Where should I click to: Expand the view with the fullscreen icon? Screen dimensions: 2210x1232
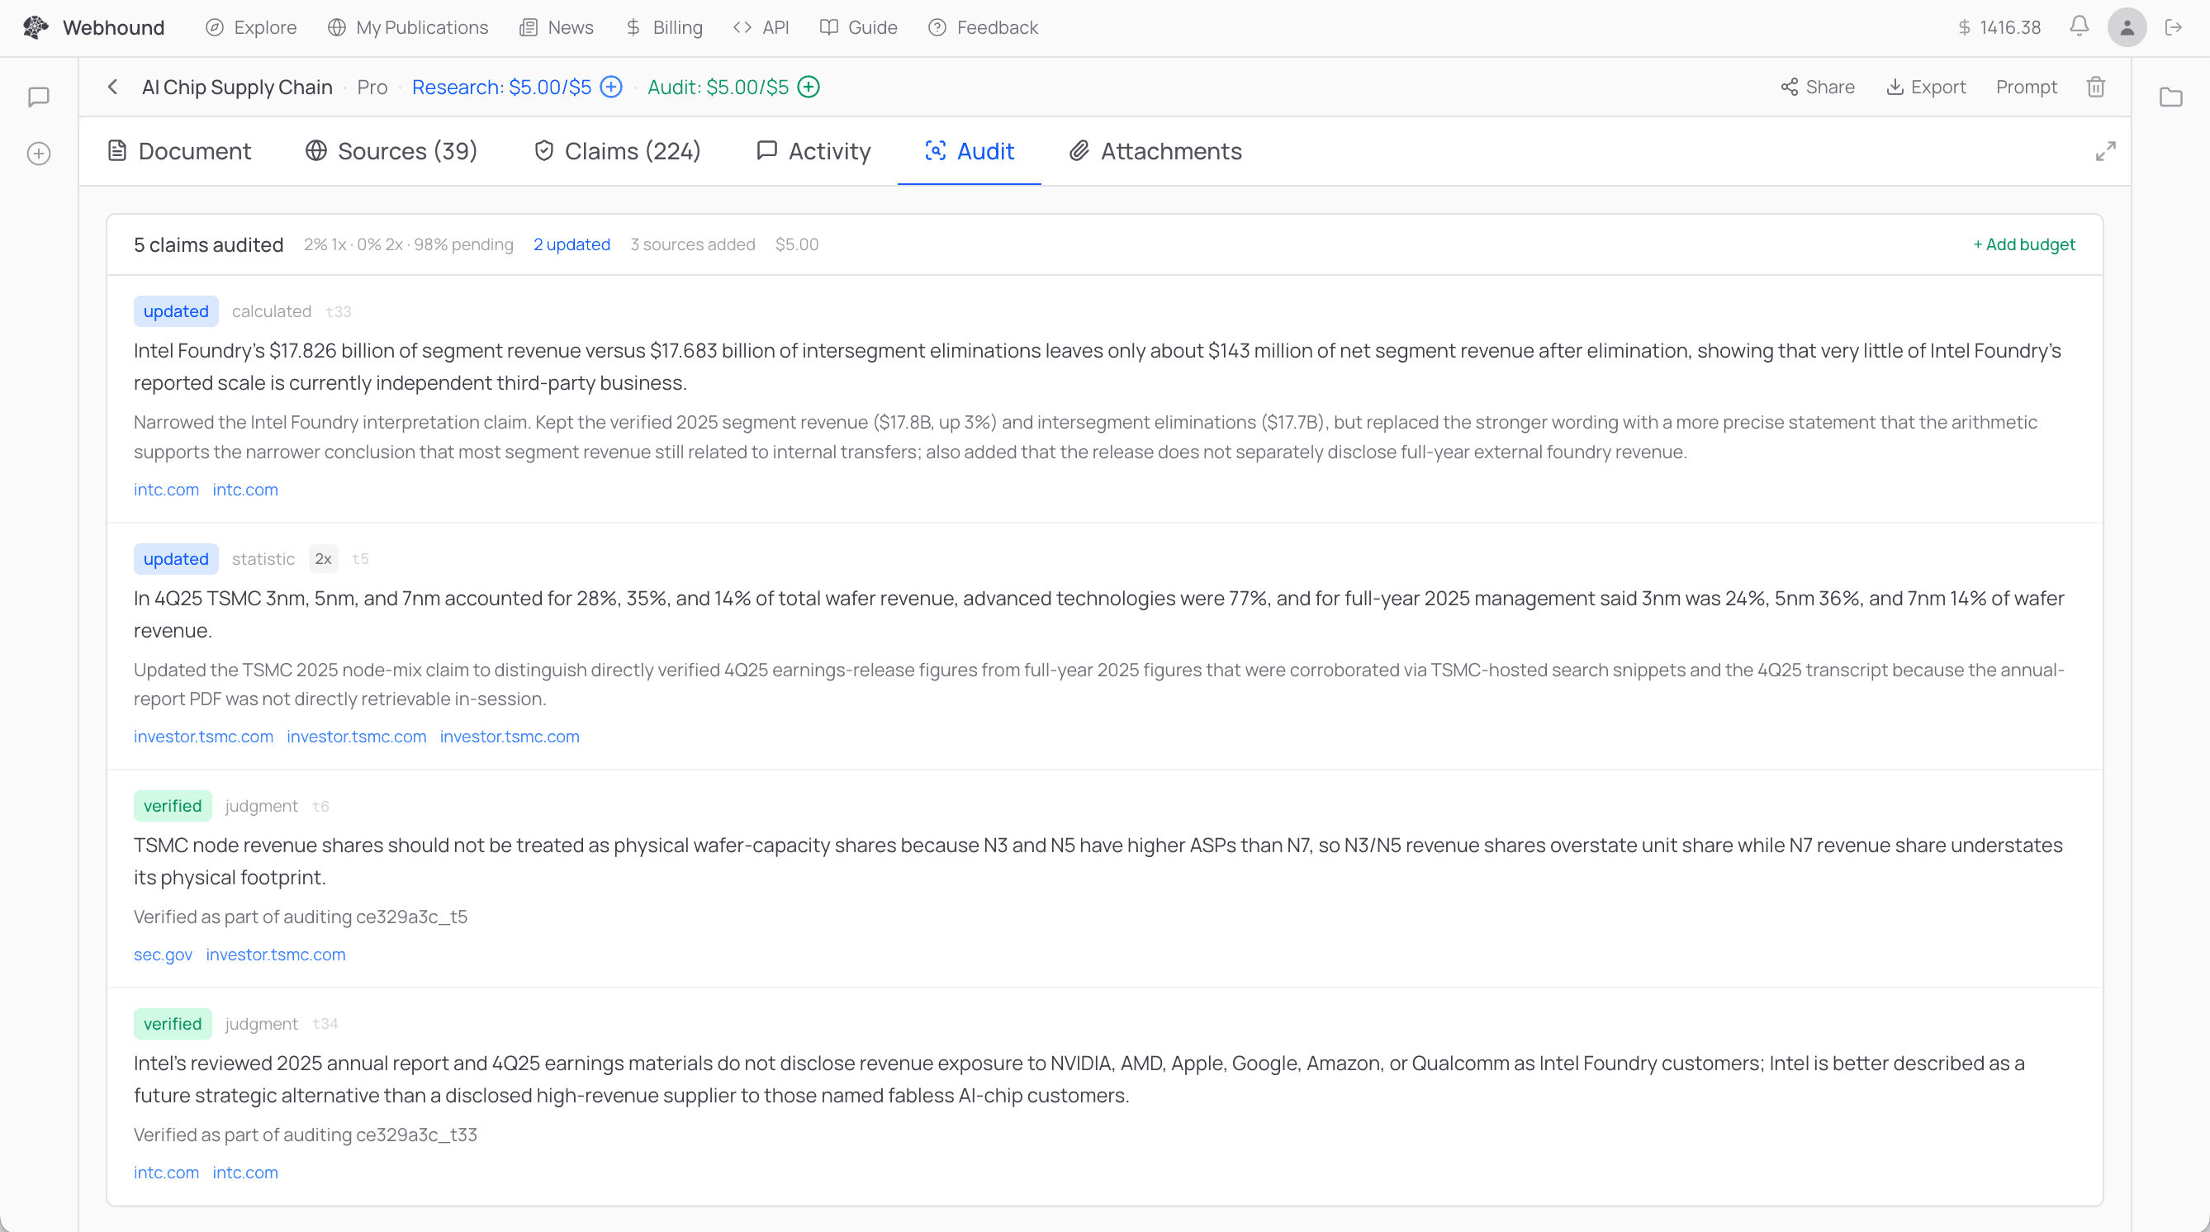point(2106,151)
